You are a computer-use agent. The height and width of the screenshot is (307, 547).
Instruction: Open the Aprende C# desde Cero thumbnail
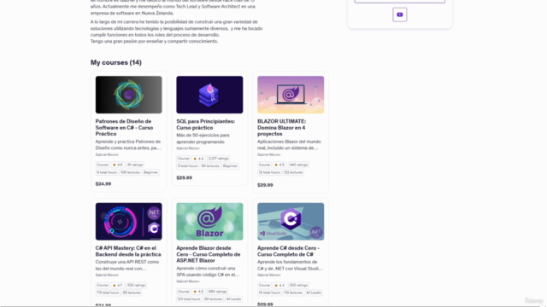pos(291,222)
